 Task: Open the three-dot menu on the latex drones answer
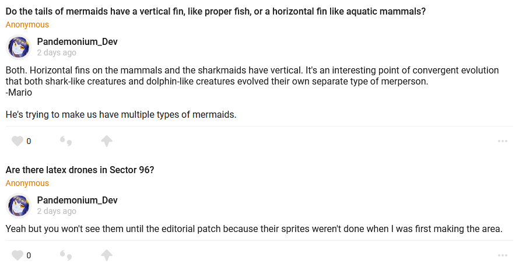tap(503, 255)
